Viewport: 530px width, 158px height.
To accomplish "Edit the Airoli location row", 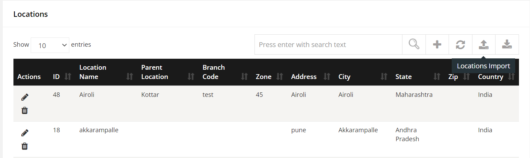I will tap(24, 97).
